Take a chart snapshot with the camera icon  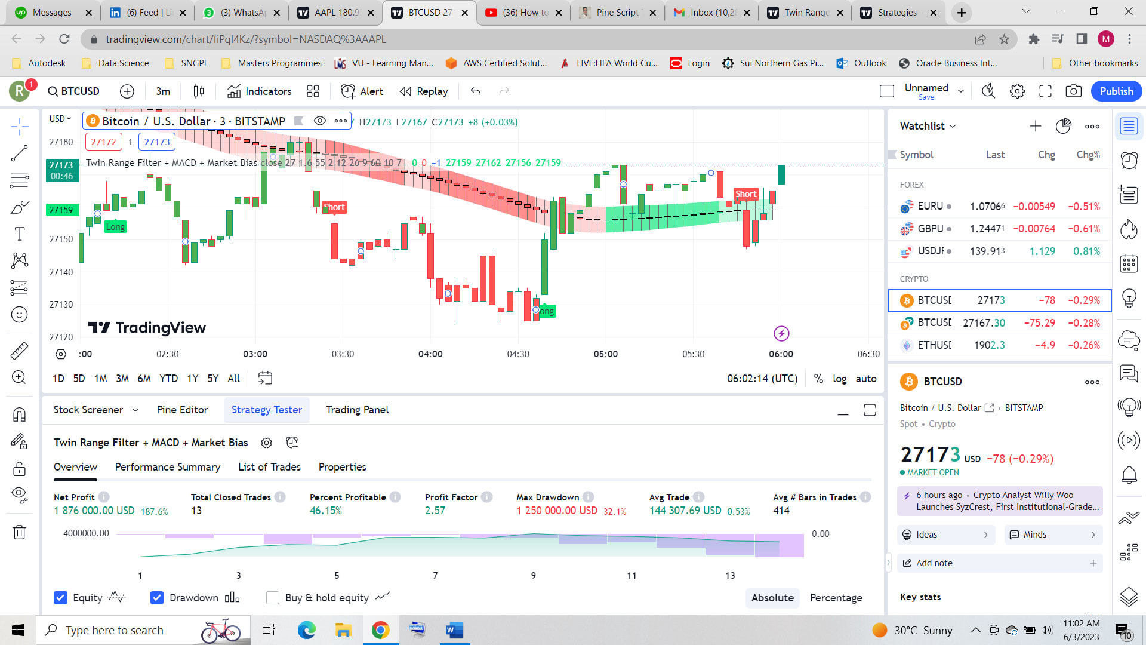point(1073,91)
